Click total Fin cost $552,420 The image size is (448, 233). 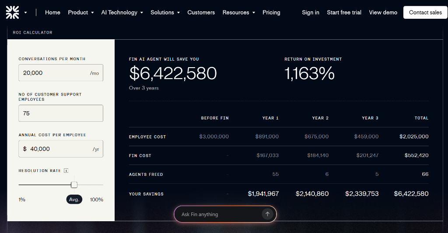(416, 155)
